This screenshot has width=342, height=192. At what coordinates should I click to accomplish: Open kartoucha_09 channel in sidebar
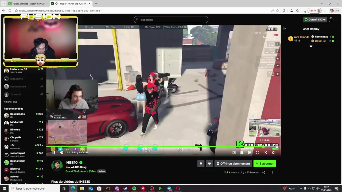pyautogui.click(x=24, y=71)
